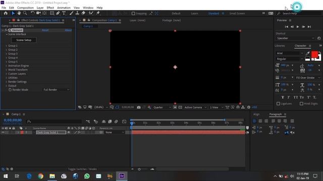
Task: Click the Reset Exposure icon in viewer
Action: 249,107
